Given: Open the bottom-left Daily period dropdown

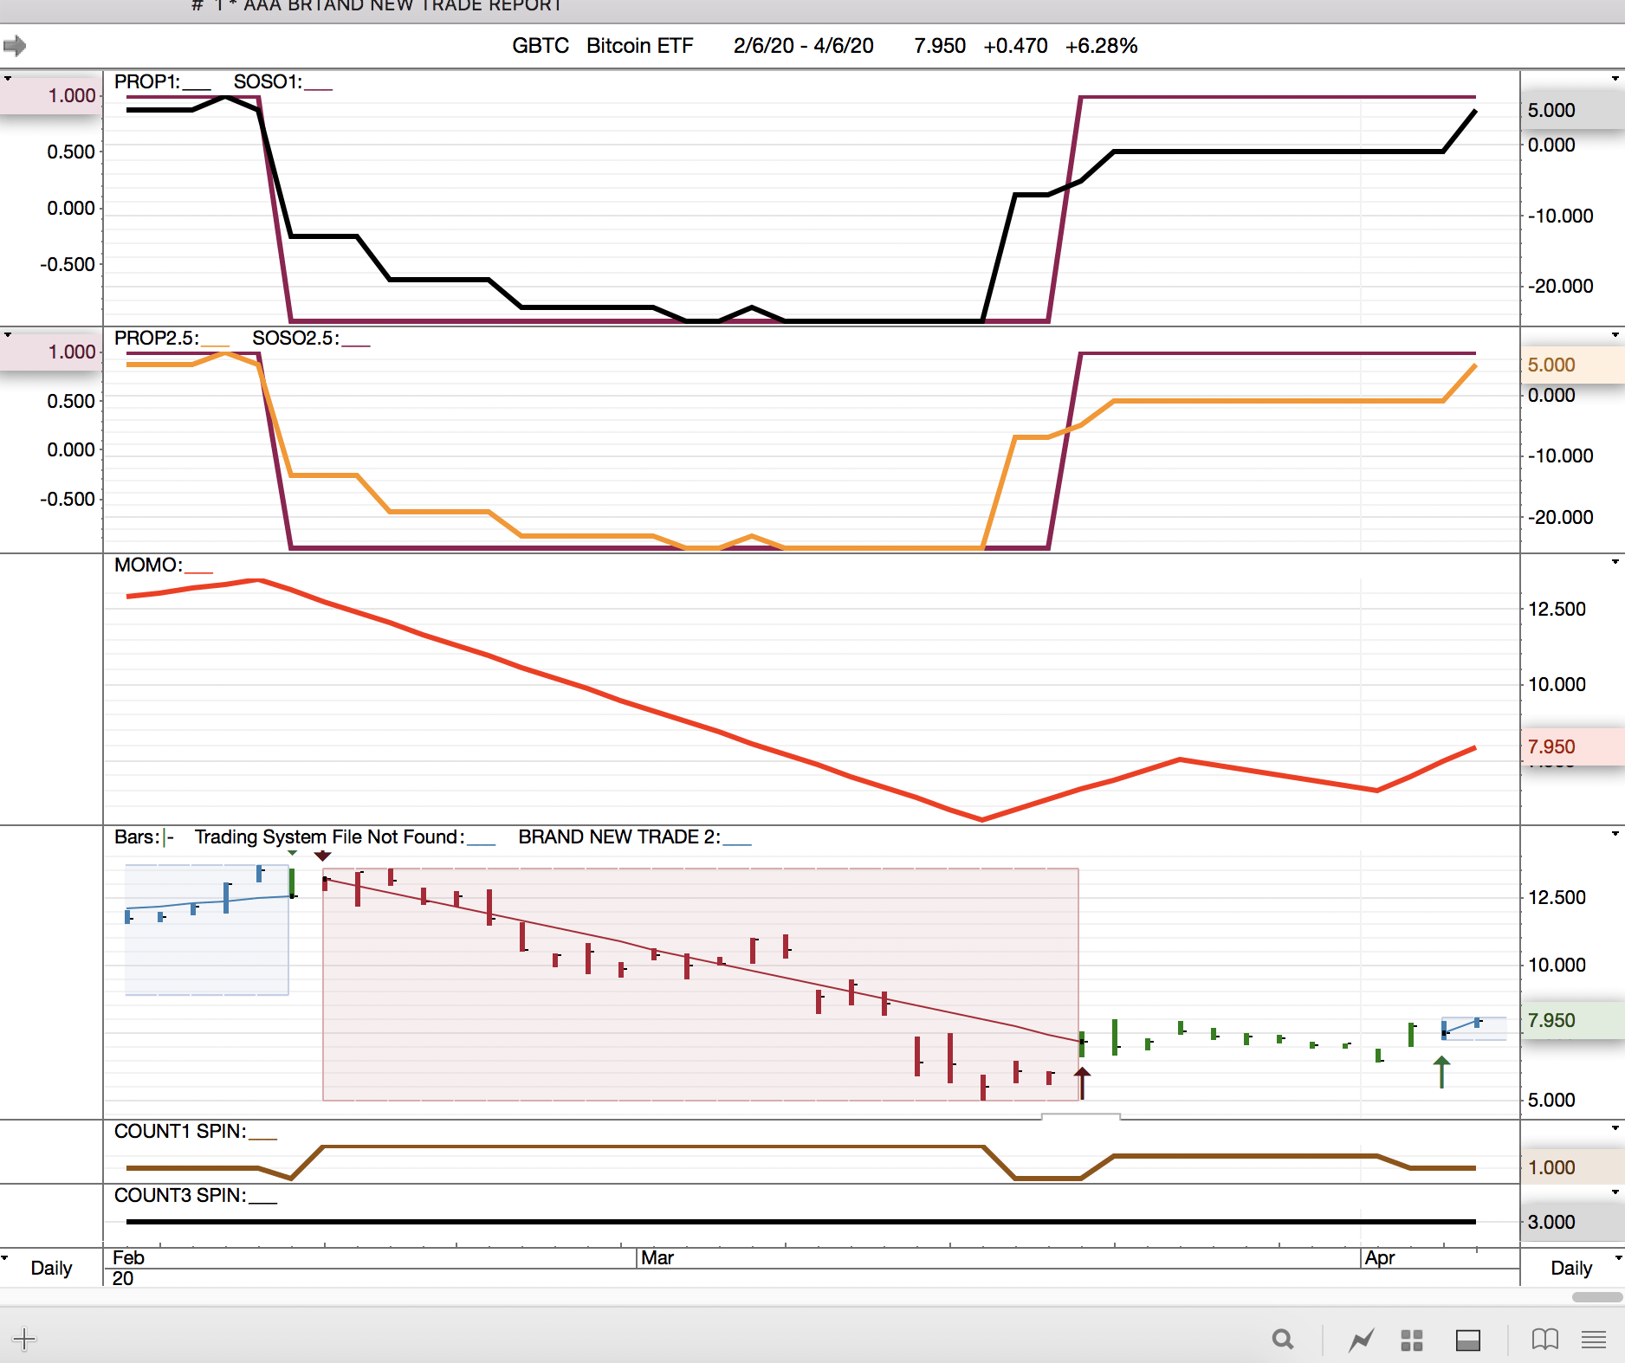Looking at the screenshot, I should coord(4,1257).
